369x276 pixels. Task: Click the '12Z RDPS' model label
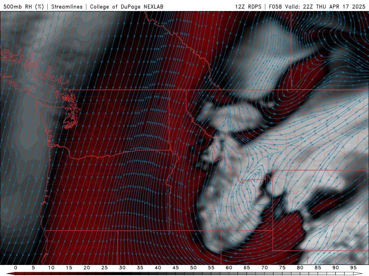[248, 6]
